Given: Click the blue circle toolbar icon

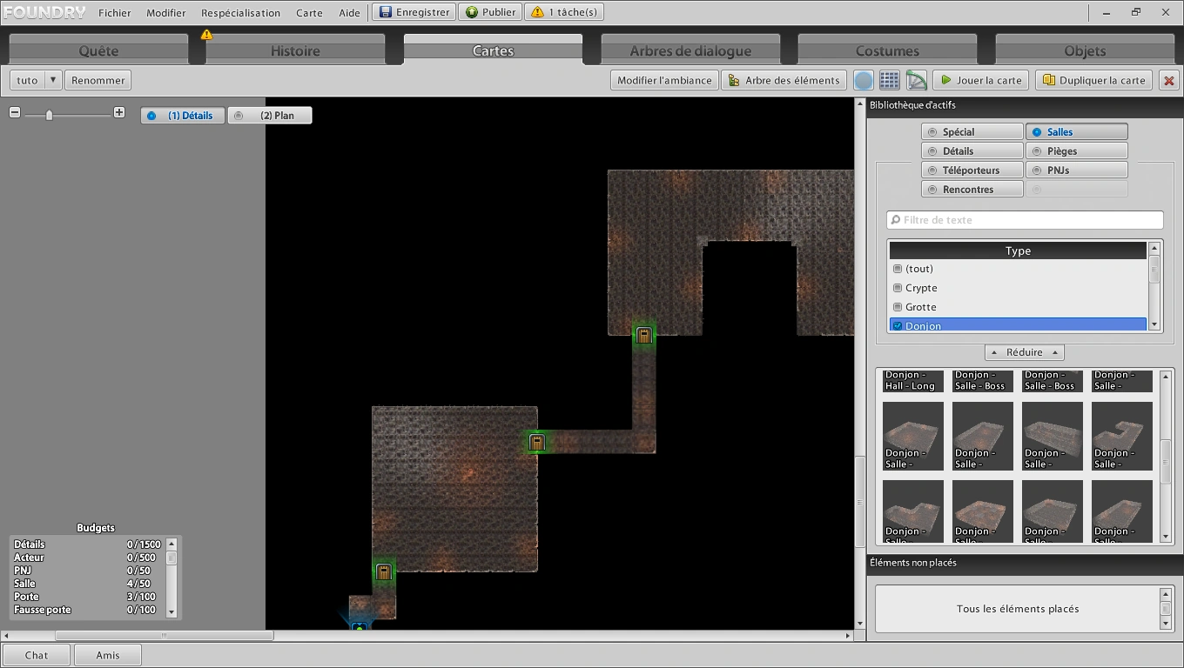Looking at the screenshot, I should point(863,80).
